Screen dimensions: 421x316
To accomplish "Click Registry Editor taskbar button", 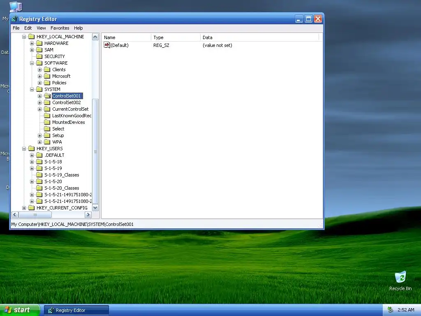I will [76, 310].
